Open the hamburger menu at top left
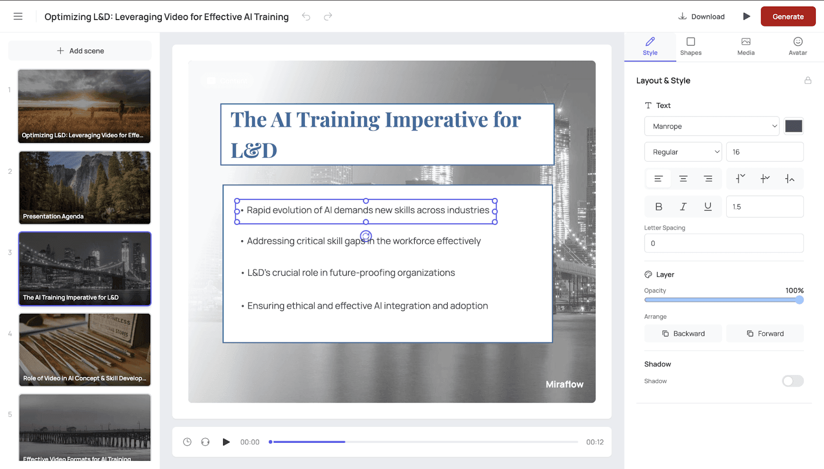This screenshot has height=469, width=824. point(18,16)
